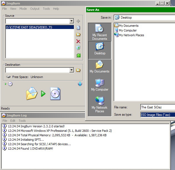The height and width of the screenshot is (170, 175).
Task: Select My Computer in file list
Action: click(126, 30)
